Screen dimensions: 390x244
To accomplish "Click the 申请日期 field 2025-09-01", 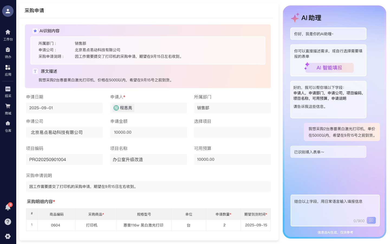I will pos(64,108).
